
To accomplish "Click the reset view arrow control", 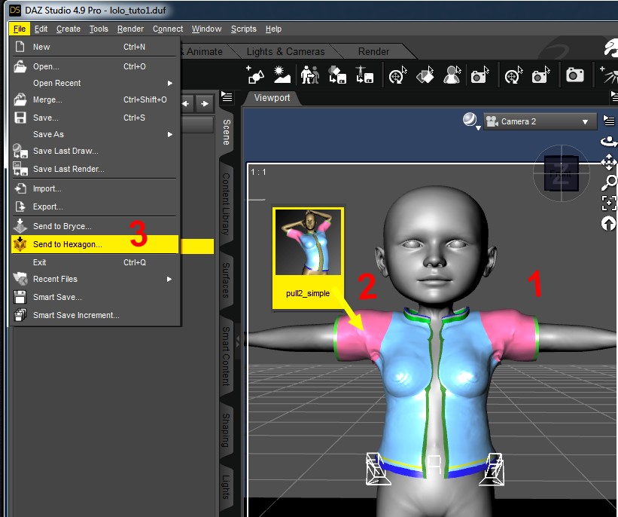I will [x=609, y=224].
